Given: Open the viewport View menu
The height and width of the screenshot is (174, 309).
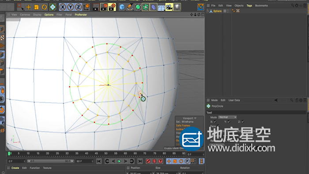Looking at the screenshot, I should click(x=14, y=15).
